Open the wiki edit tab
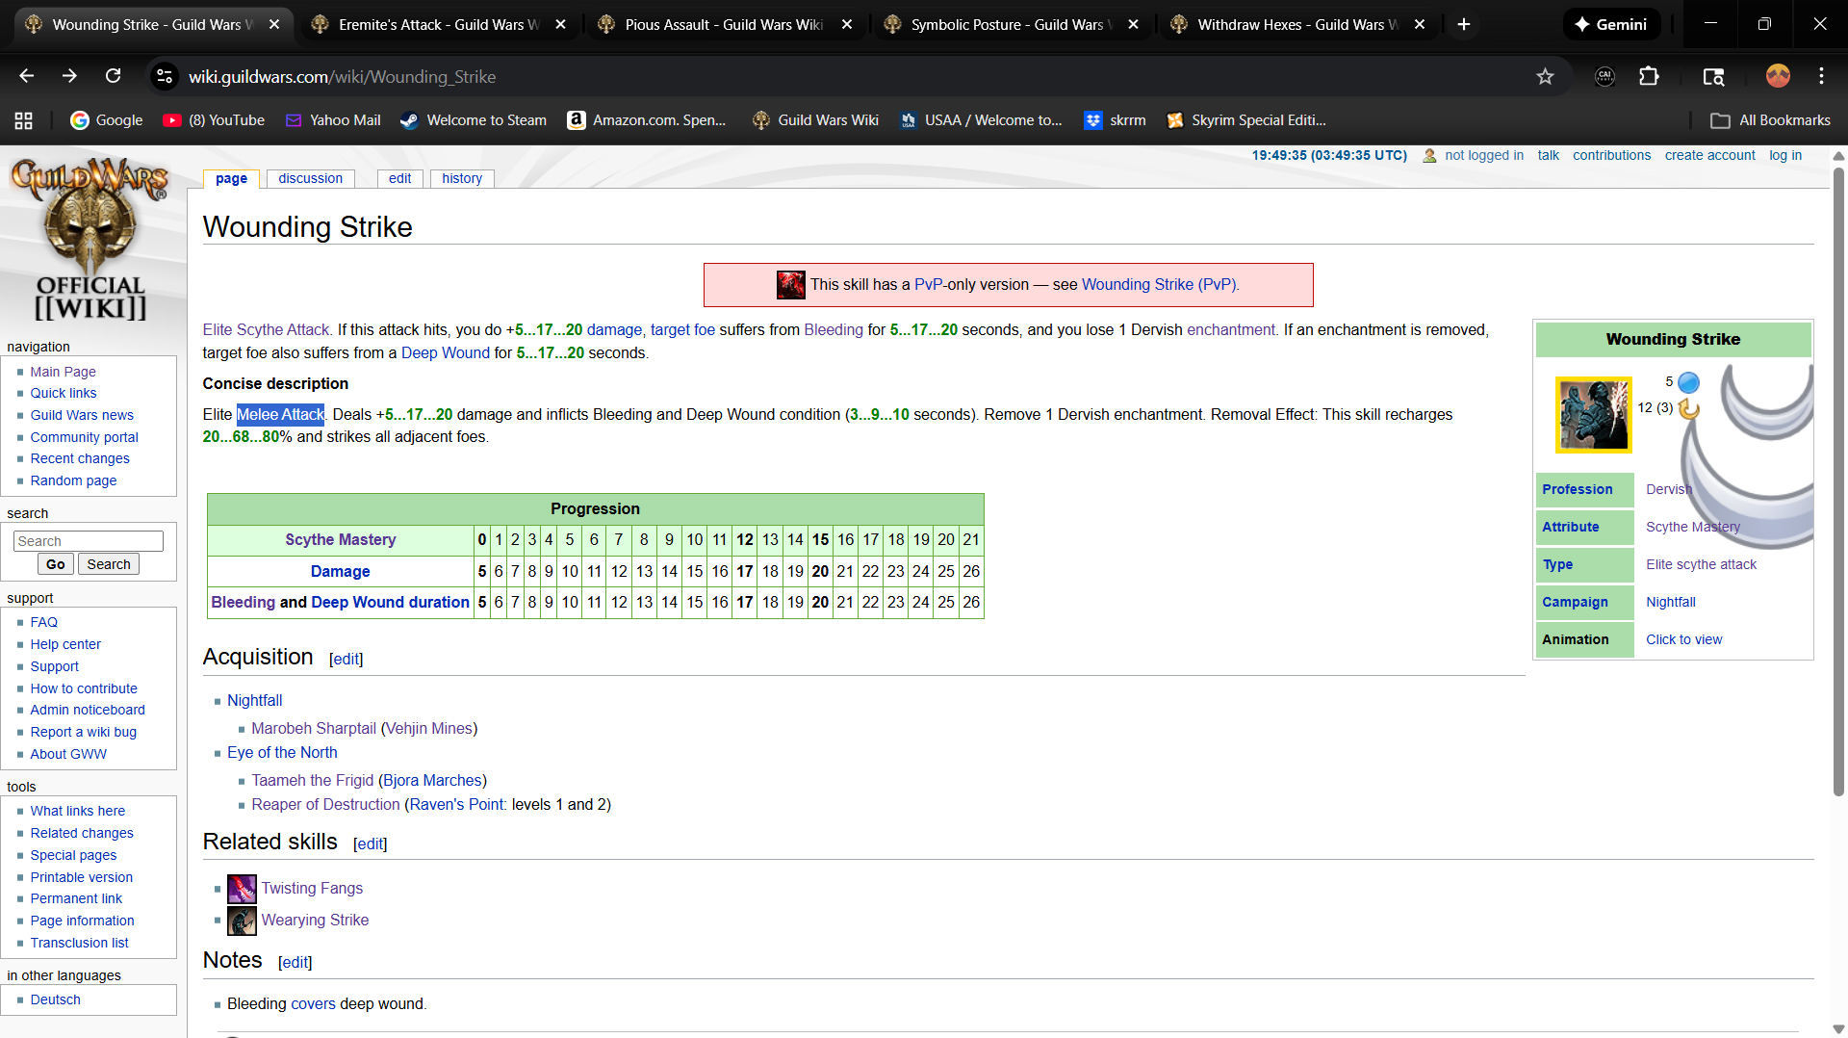The width and height of the screenshot is (1848, 1038). pos(400,178)
